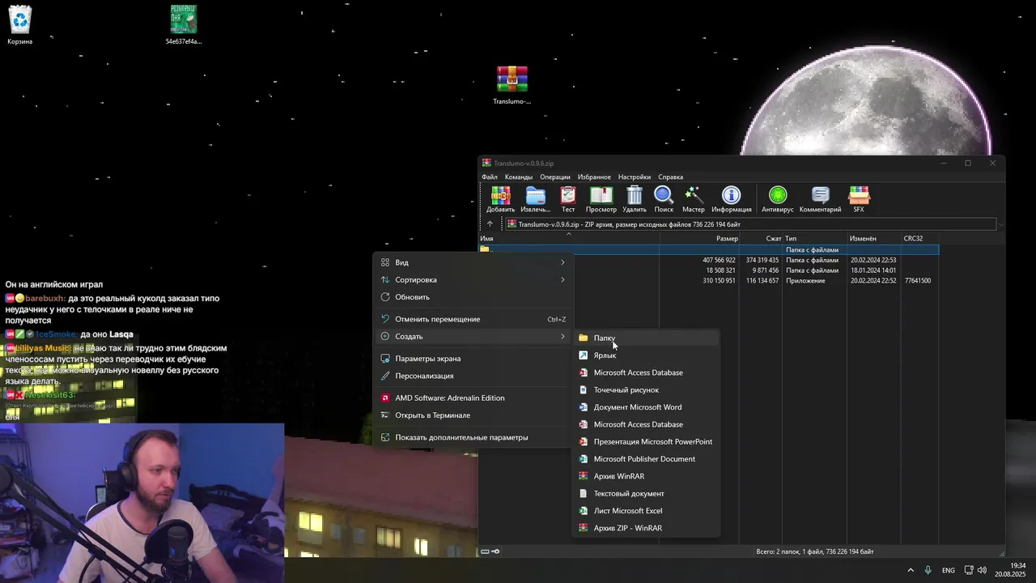The height and width of the screenshot is (583, 1036).
Task: Open the WinRAR address bar dropdown arrow
Action: pos(1000,224)
